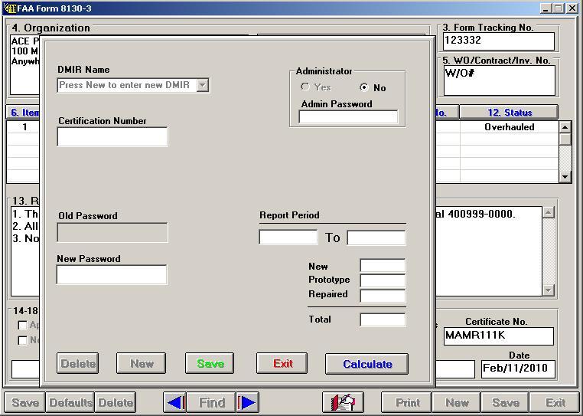Click the Certification Number field
This screenshot has width=583, height=416.
pyautogui.click(x=112, y=137)
